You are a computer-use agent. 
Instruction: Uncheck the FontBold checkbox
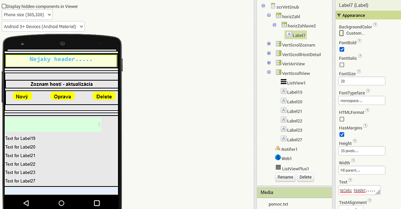tap(342, 49)
